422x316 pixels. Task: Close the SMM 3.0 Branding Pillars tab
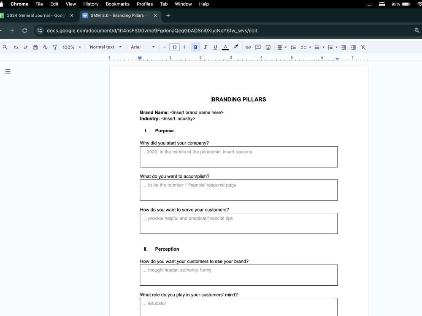[155, 16]
